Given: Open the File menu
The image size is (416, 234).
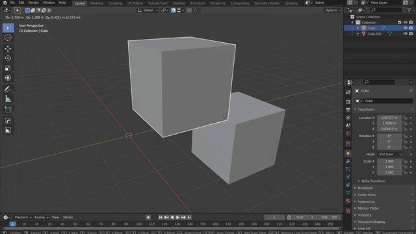Looking at the screenshot, I should [x=12, y=3].
